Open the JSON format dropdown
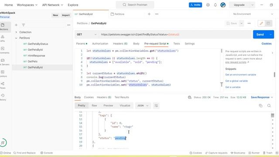 pos(143,106)
